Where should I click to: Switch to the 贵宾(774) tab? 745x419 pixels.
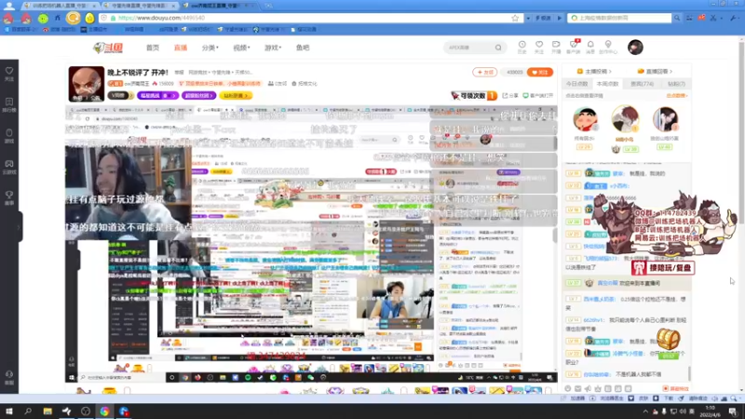[642, 84]
